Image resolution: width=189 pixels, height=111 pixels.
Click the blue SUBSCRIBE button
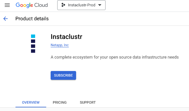[x=63, y=75]
